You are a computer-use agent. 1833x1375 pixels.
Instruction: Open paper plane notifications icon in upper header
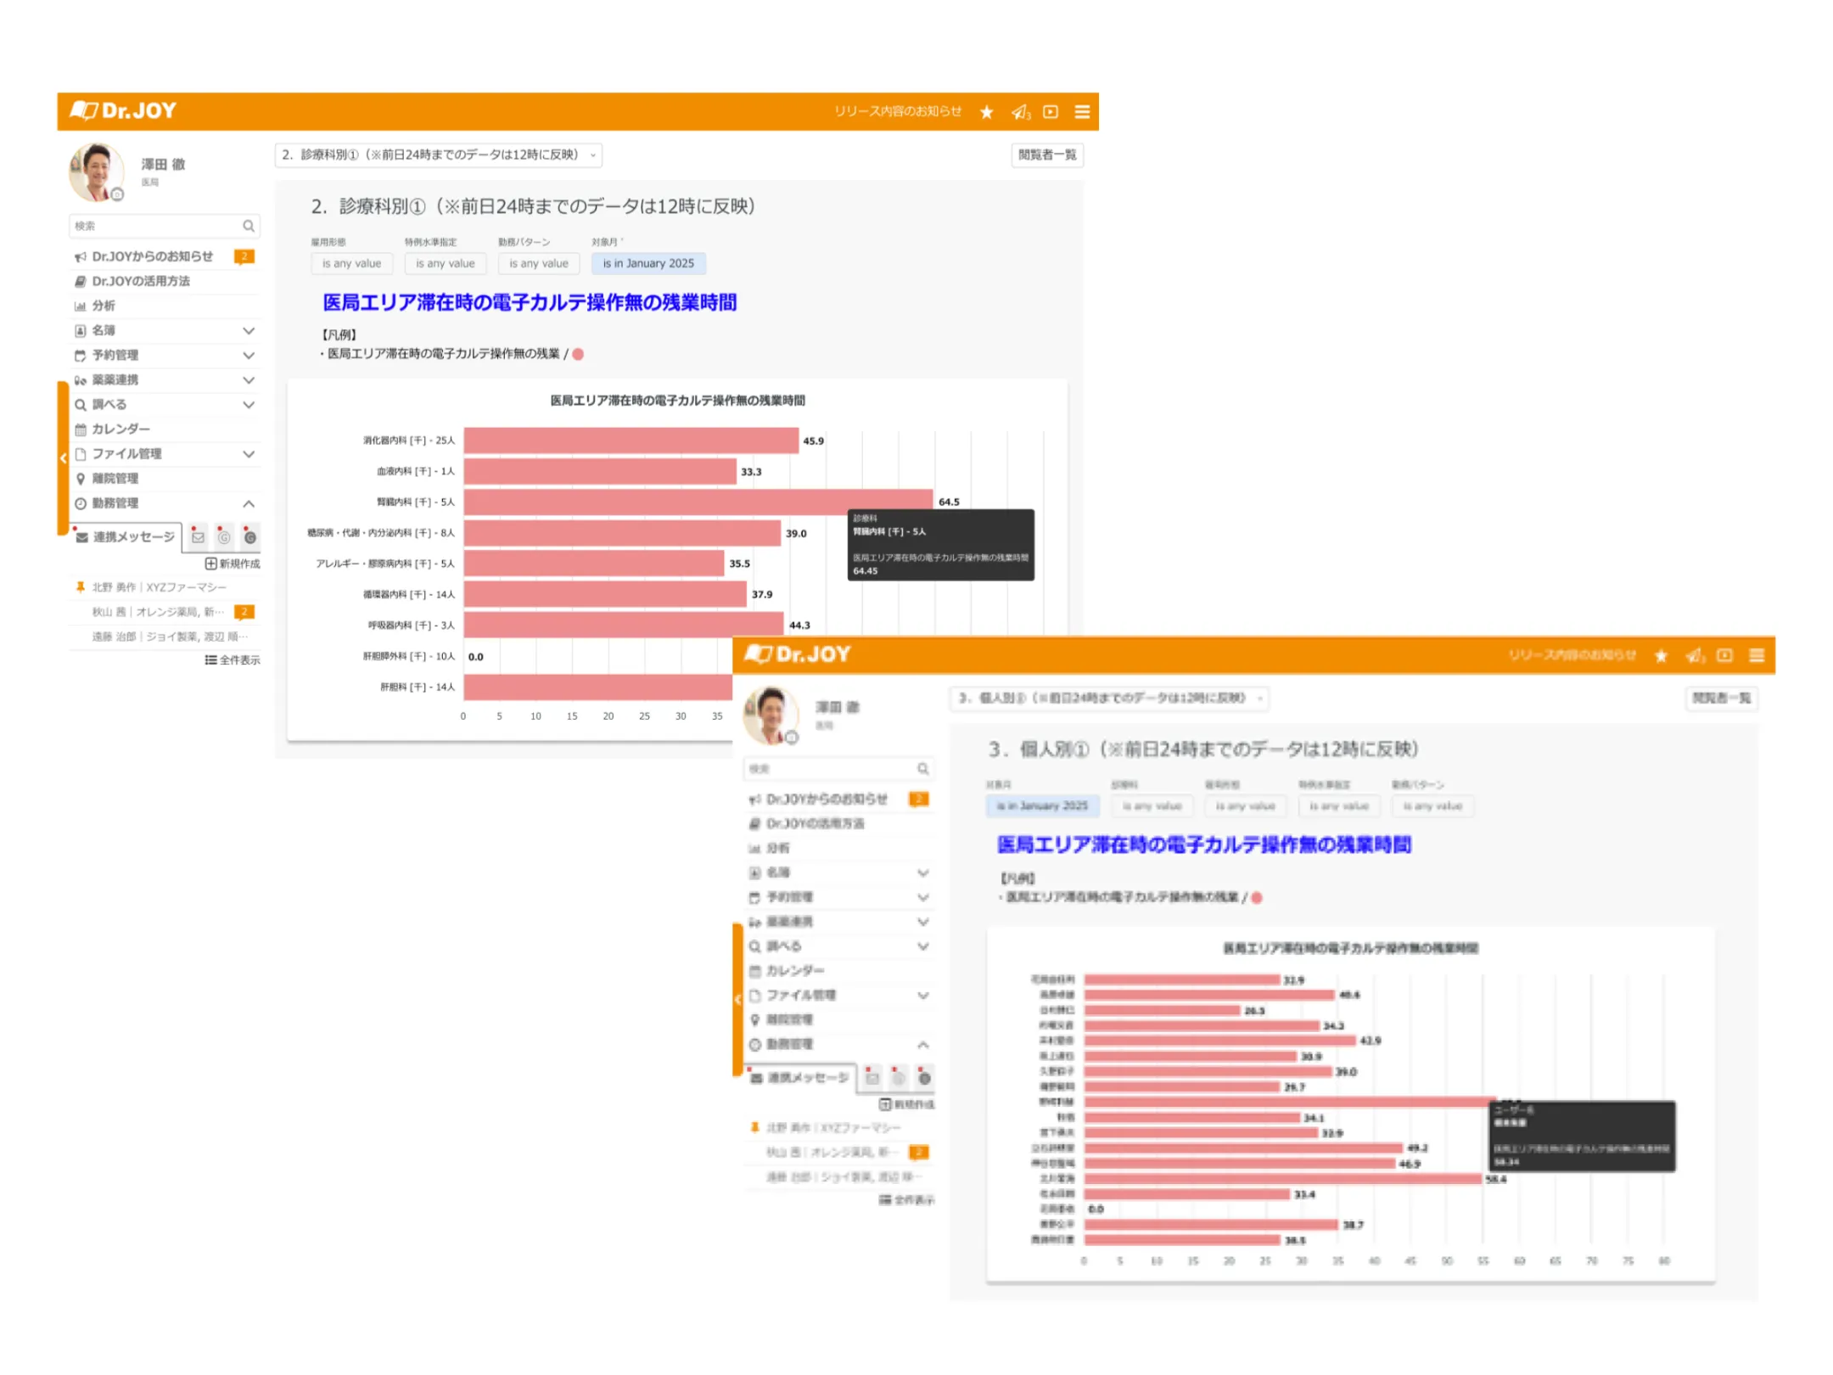tap(1020, 112)
